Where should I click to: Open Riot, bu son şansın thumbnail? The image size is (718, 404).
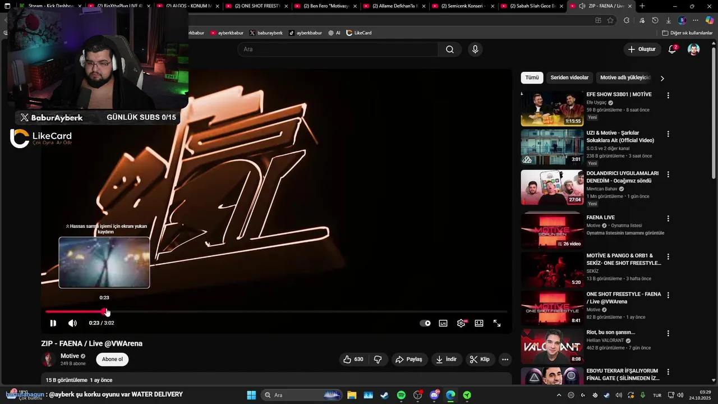[x=552, y=346]
